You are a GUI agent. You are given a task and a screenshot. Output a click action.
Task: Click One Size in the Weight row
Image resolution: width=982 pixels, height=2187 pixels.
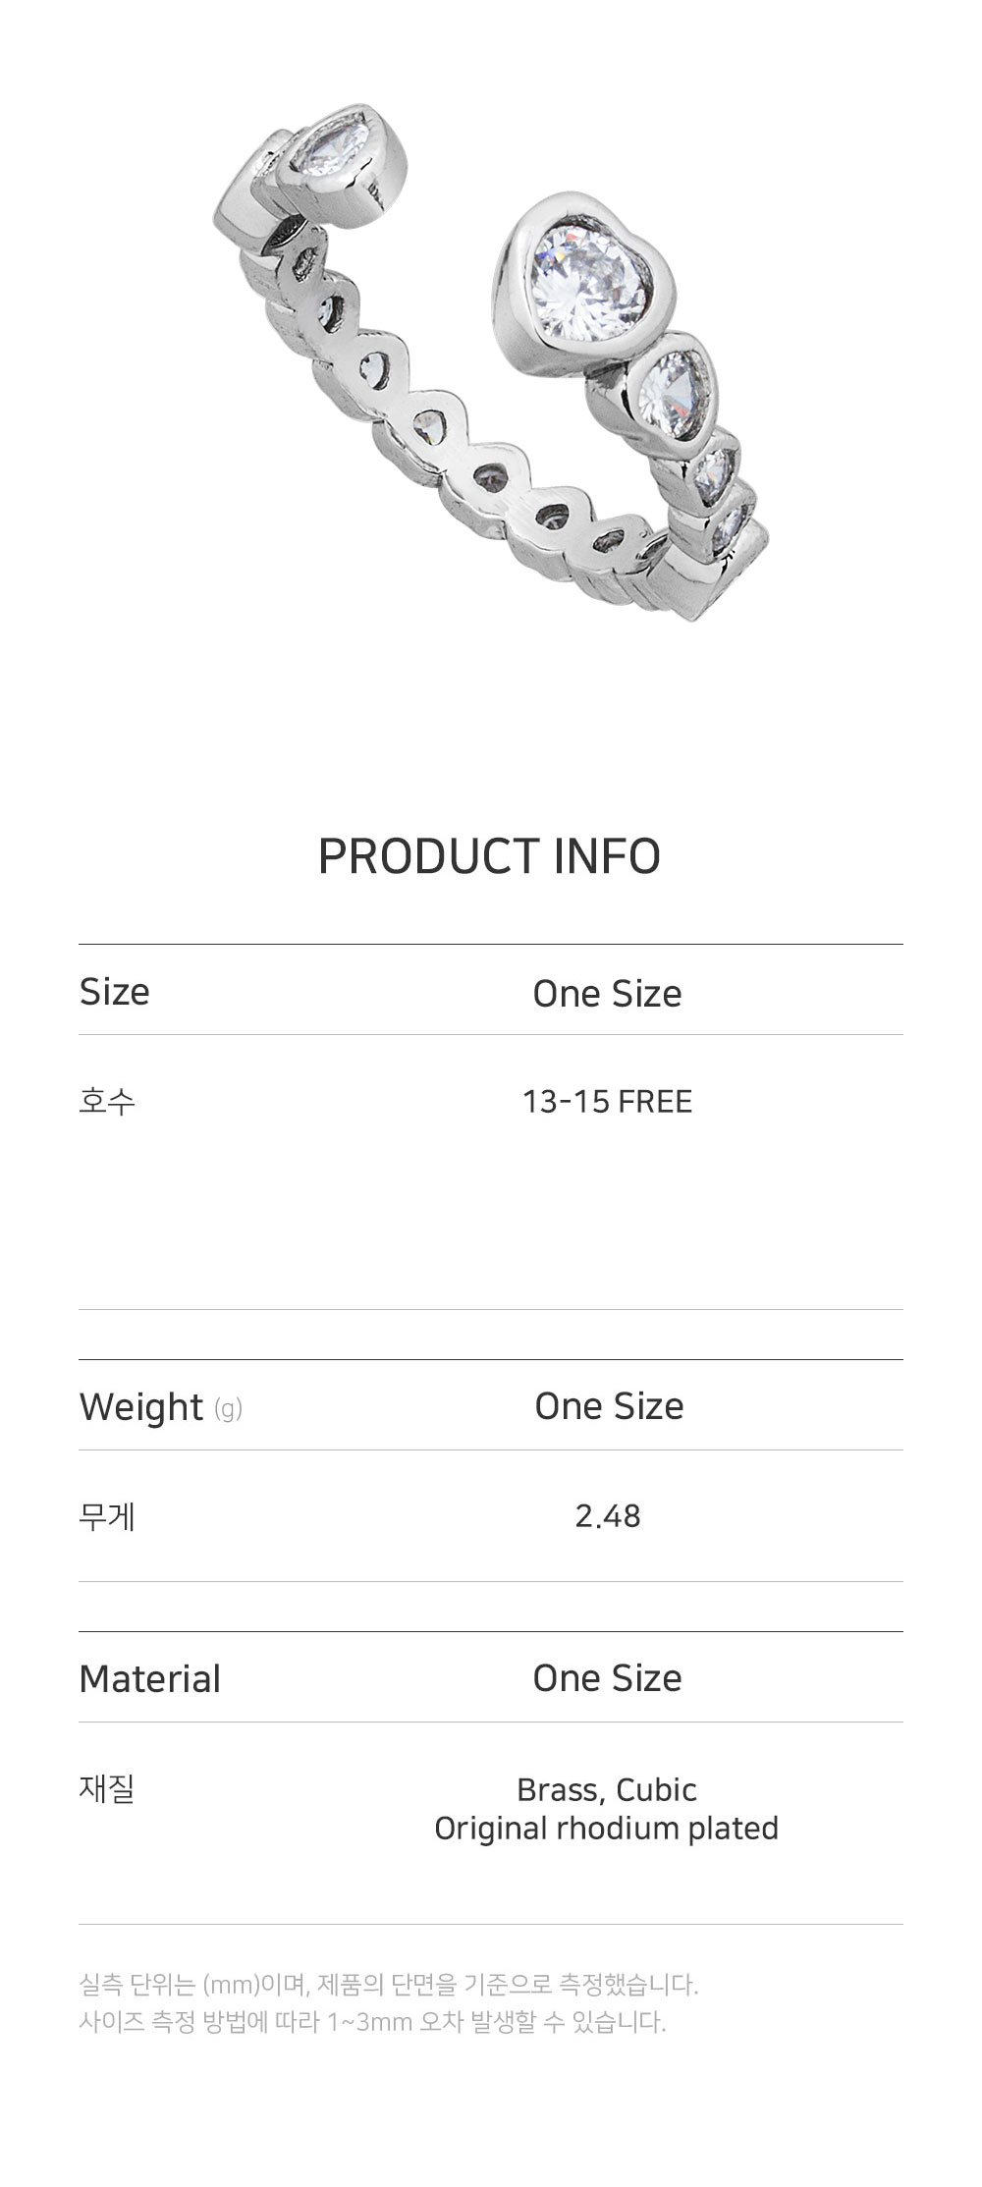(609, 1406)
